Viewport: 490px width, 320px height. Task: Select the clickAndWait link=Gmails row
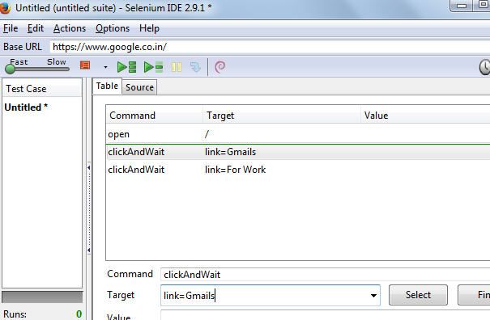coord(298,152)
